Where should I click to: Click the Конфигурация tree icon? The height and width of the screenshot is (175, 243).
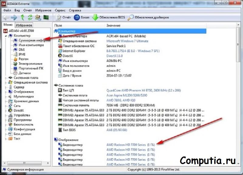tap(10, 129)
